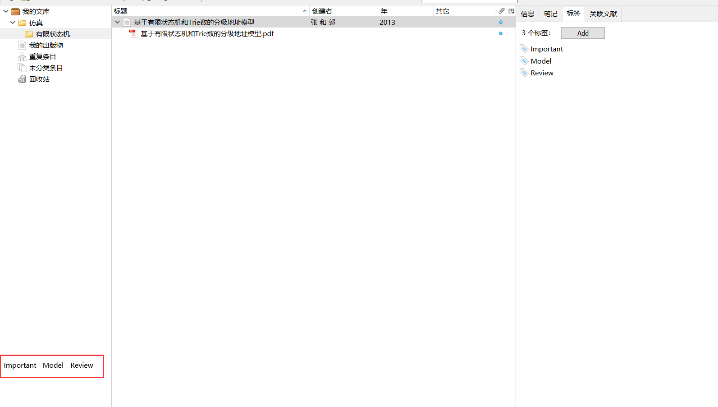Click the 重复条目 duplicates icon
The width and height of the screenshot is (718, 407).
tap(22, 56)
